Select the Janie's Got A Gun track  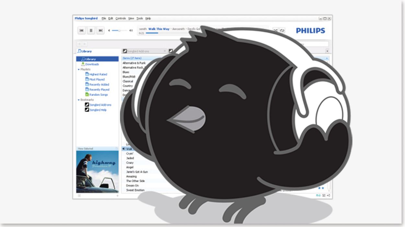point(137,172)
